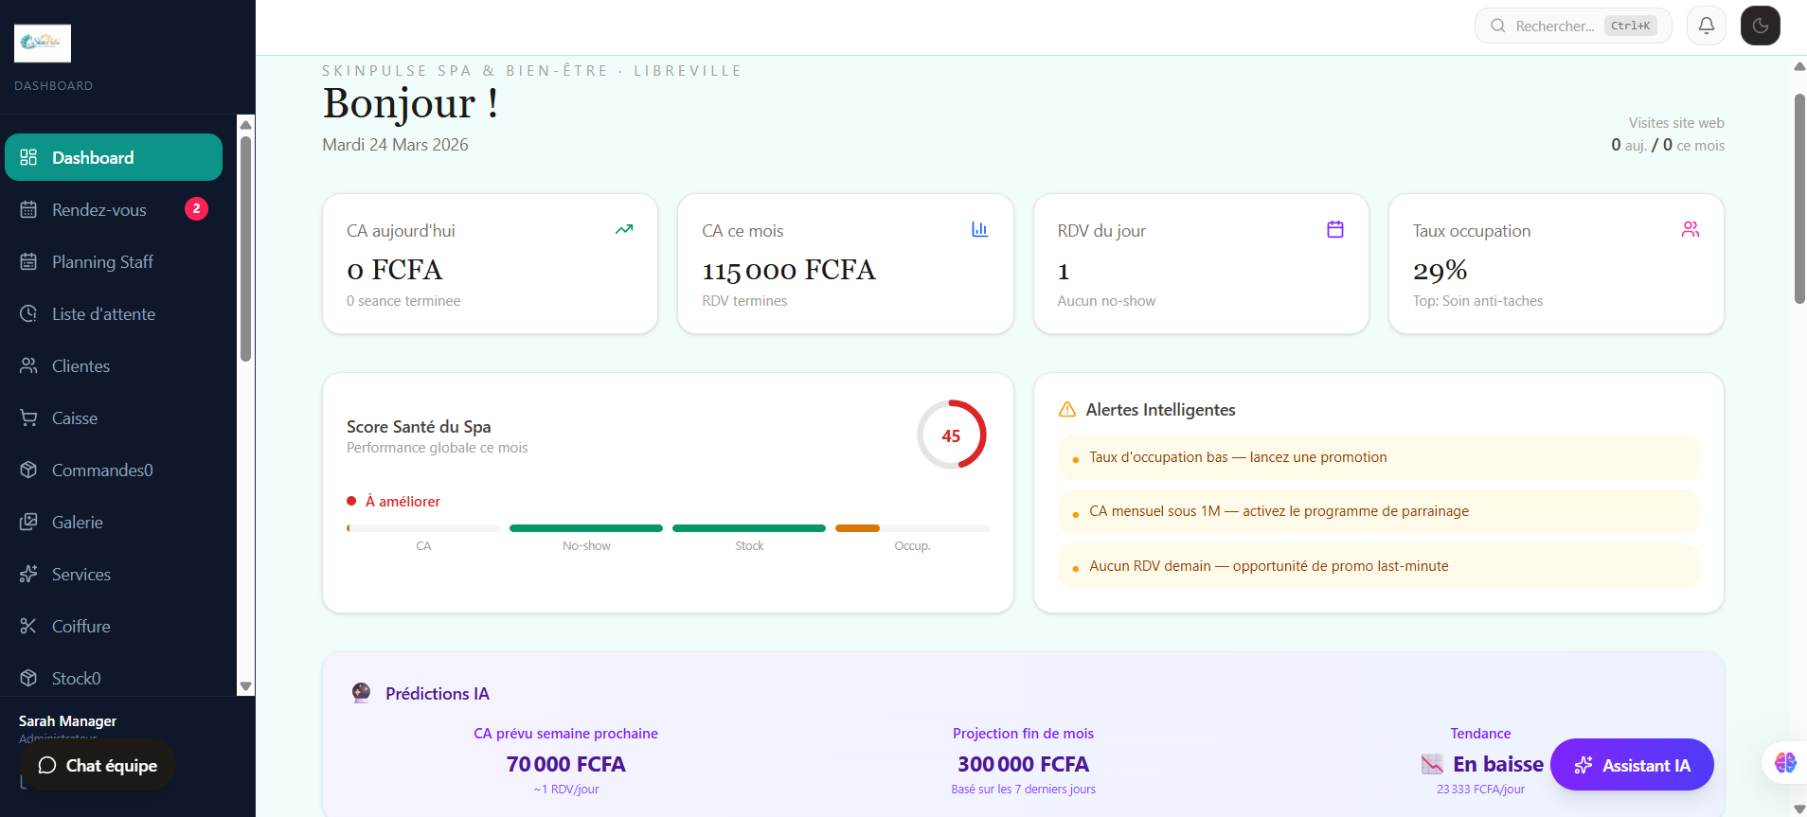This screenshot has height=817, width=1807.
Task: Click the Services sparkle icon
Action: 28,575
